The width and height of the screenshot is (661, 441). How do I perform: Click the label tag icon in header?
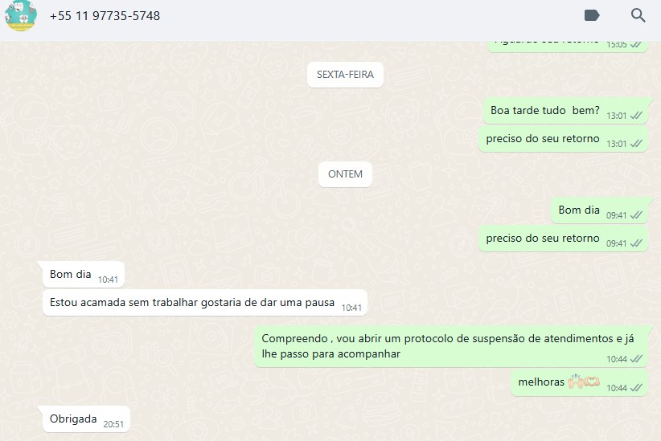pos(592,15)
